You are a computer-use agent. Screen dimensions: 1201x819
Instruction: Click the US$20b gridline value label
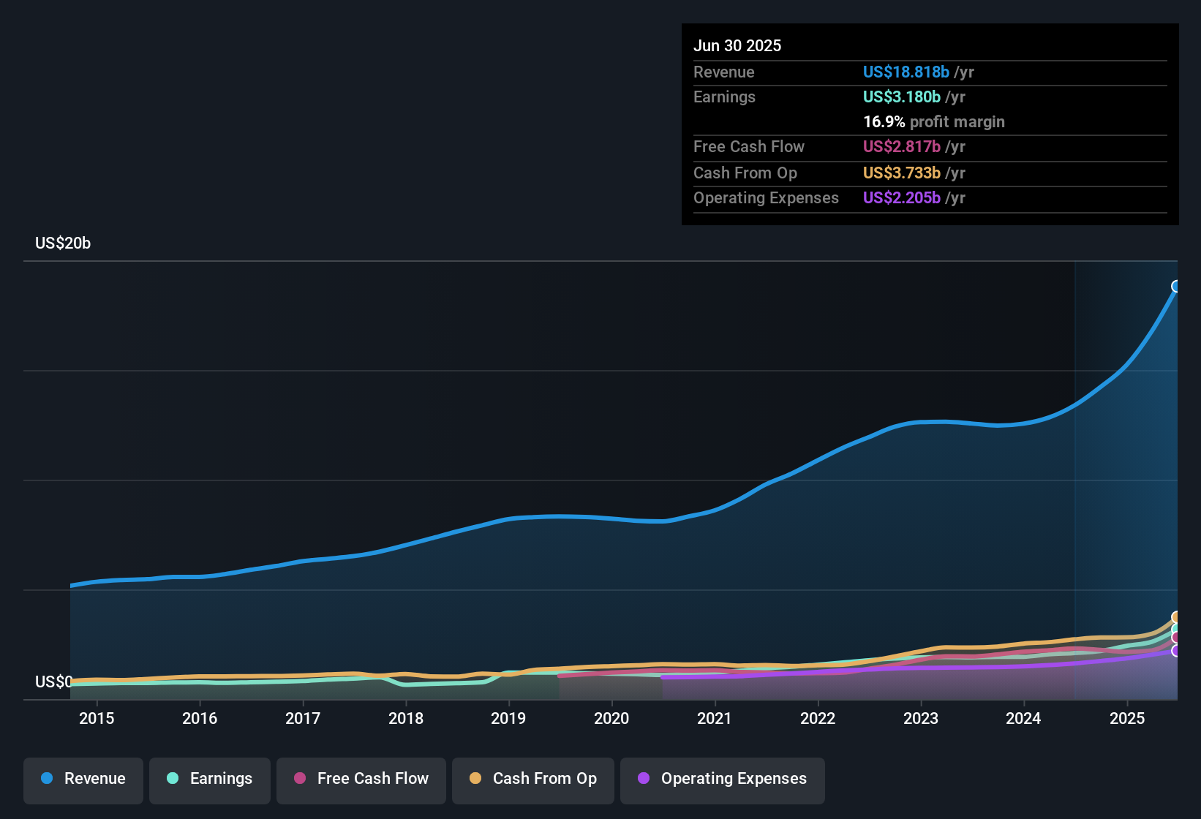[x=63, y=243]
